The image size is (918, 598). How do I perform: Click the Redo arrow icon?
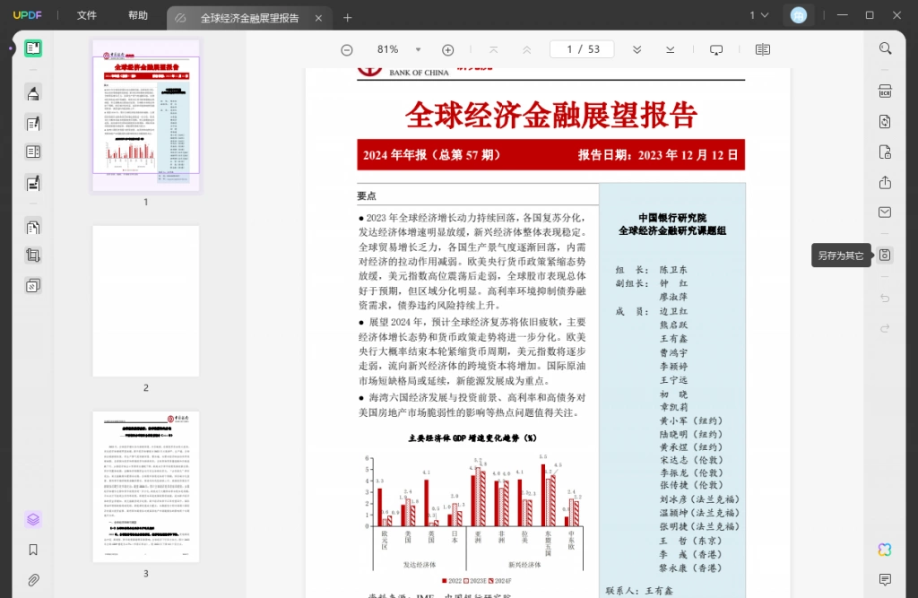(x=885, y=328)
